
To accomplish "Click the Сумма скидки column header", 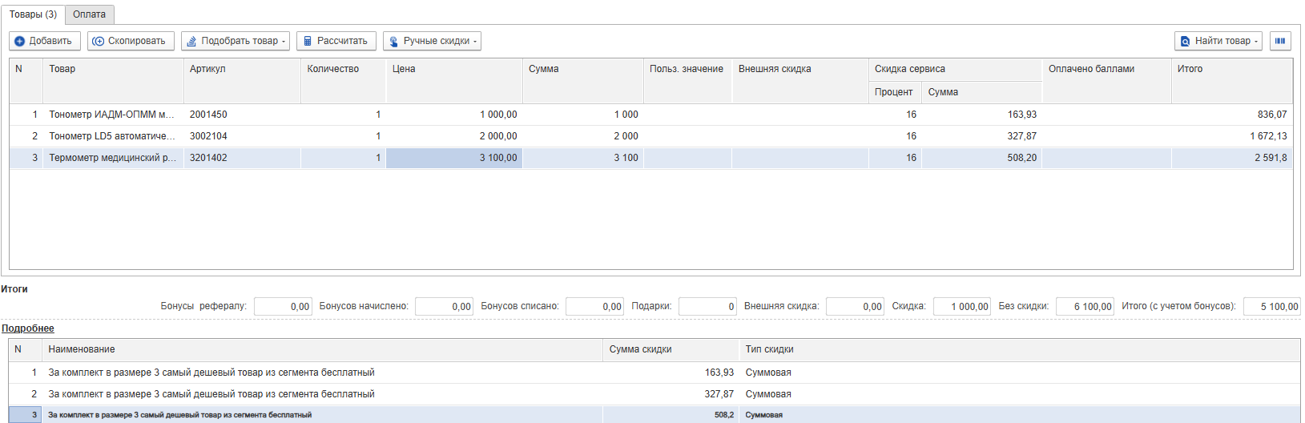I will coord(671,349).
